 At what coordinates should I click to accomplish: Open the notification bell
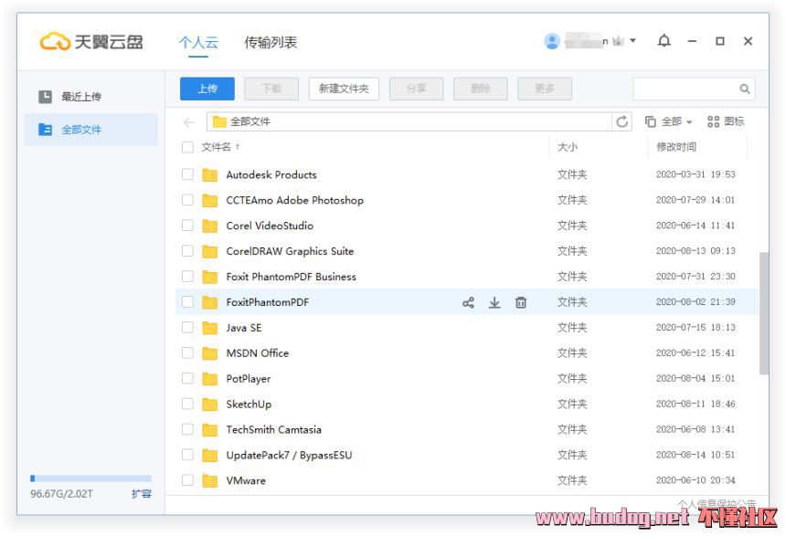(664, 41)
